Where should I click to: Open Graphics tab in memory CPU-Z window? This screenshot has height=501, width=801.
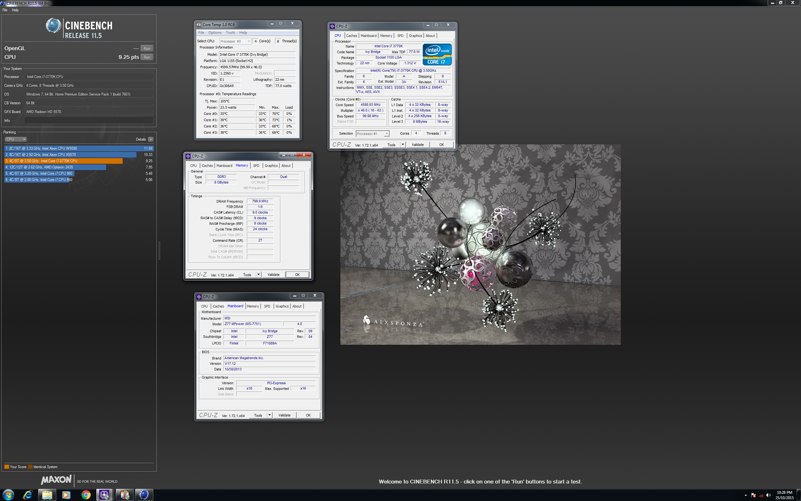[x=271, y=166]
